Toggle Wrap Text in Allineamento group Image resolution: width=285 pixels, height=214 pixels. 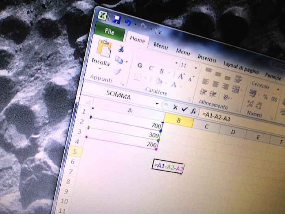click(238, 79)
